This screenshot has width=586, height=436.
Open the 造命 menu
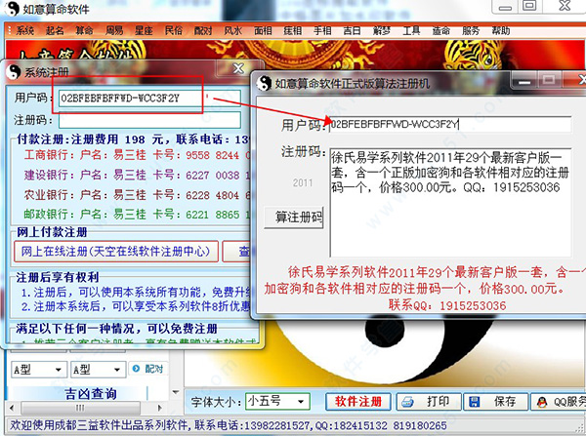click(x=441, y=30)
